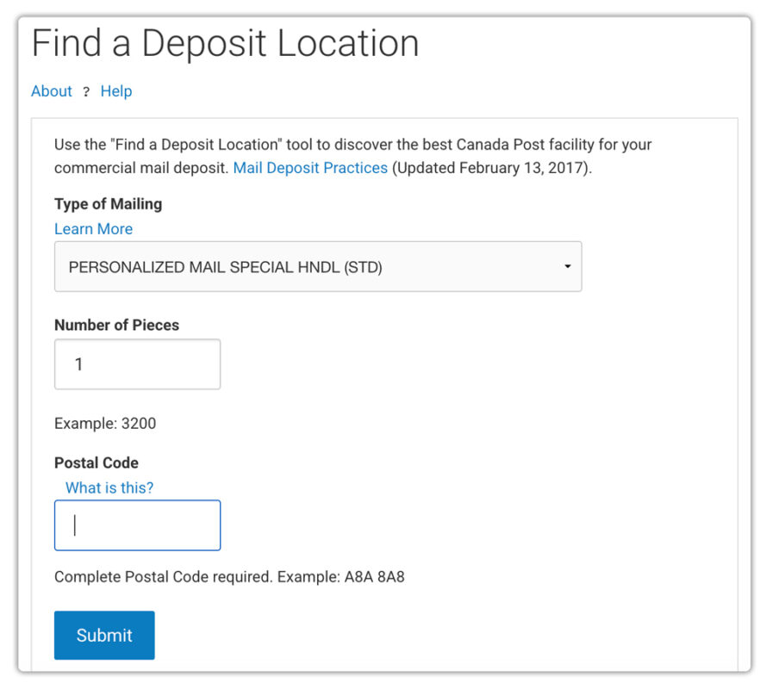This screenshot has width=766, height=689.
Task: Click the Complete Postal Code required hint
Action: point(229,577)
